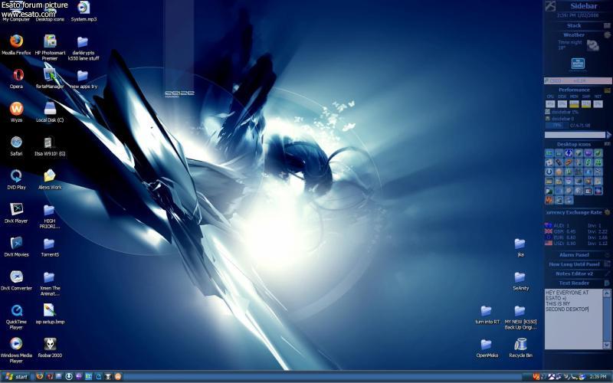The width and height of the screenshot is (613, 383).
Task: Launch Safari desktop shortcut
Action: tap(16, 146)
